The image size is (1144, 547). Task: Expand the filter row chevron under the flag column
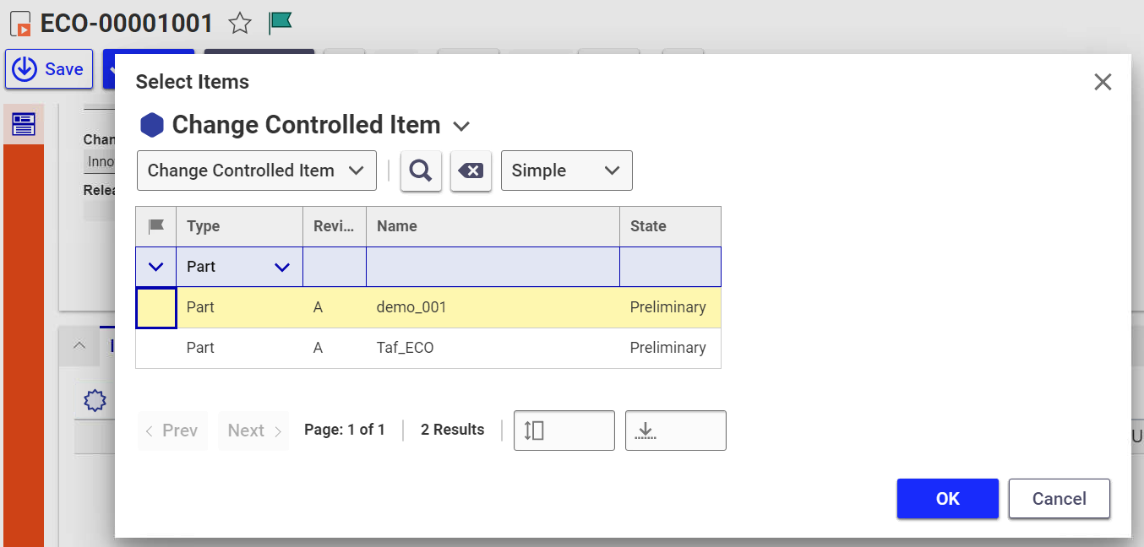(156, 267)
